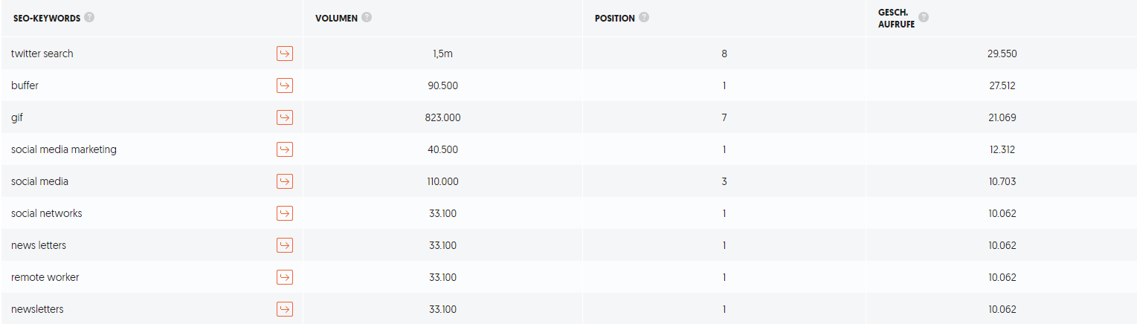Click the help icon beside Position
Screen dimensions: 1137x324
(x=644, y=17)
